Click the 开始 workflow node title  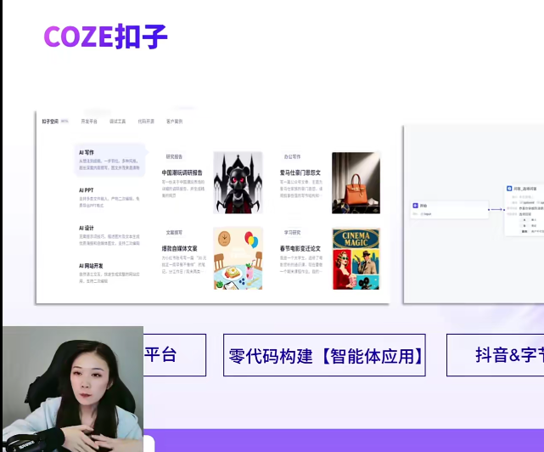423,206
